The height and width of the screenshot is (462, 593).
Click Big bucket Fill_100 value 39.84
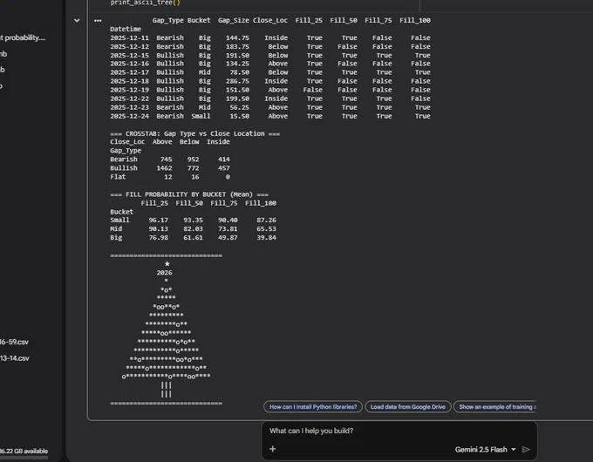[x=266, y=237]
